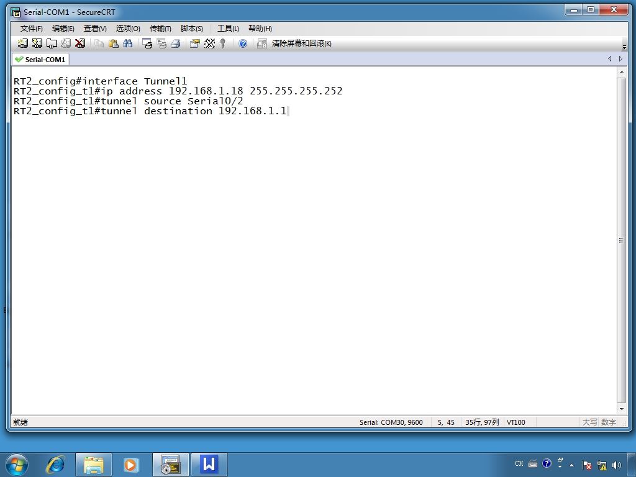This screenshot has height=477, width=636.
Task: Click the terminal scrollbar down arrow
Action: tap(621, 409)
